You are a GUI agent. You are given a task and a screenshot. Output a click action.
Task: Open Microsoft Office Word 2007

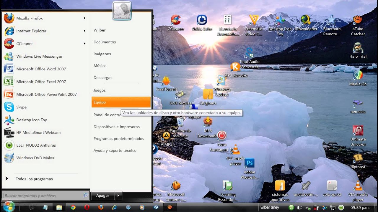click(46, 69)
